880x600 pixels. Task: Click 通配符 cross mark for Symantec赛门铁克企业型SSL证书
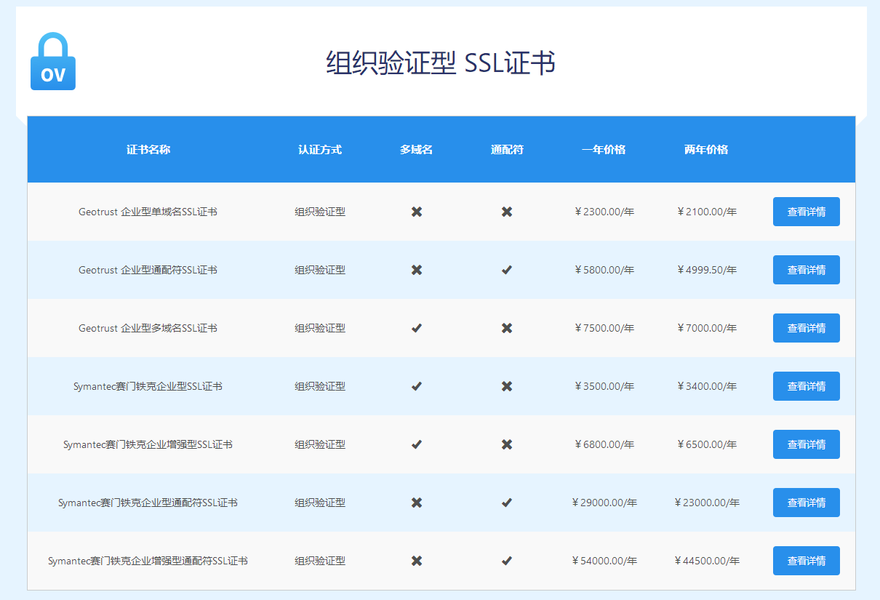[x=507, y=386]
